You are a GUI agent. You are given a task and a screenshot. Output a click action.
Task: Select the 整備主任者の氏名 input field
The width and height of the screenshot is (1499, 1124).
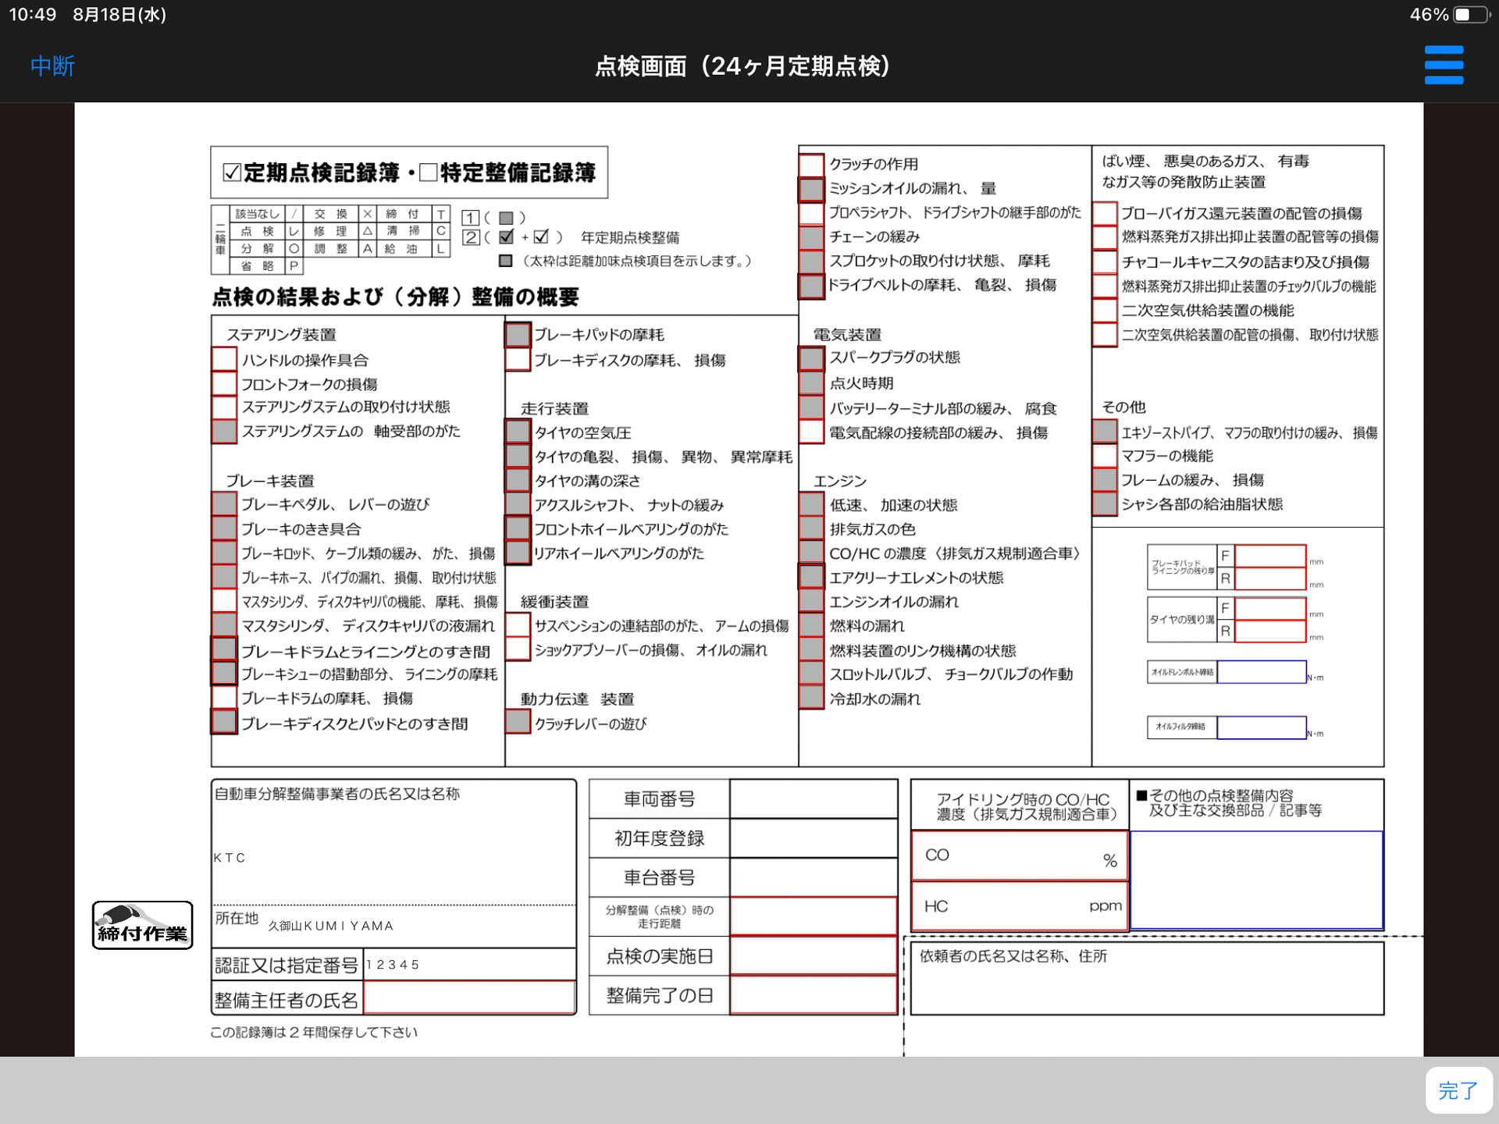tap(469, 997)
